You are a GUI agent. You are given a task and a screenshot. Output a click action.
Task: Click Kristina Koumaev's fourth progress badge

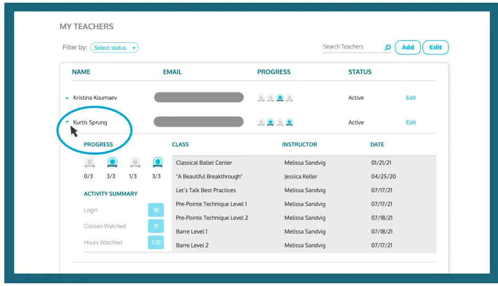pos(289,98)
